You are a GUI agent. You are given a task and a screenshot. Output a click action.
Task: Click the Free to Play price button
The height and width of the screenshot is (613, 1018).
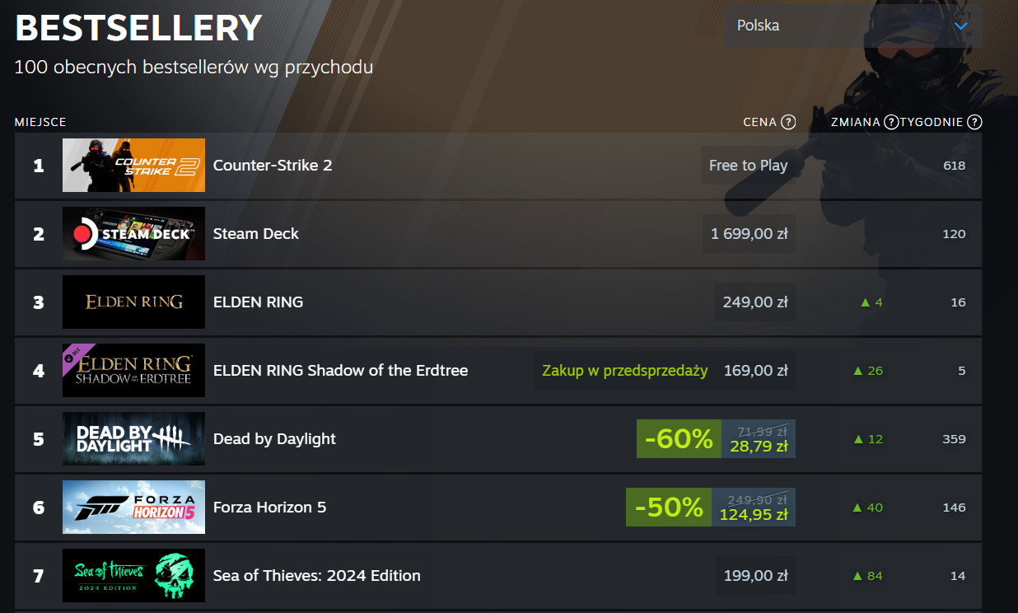pos(748,166)
